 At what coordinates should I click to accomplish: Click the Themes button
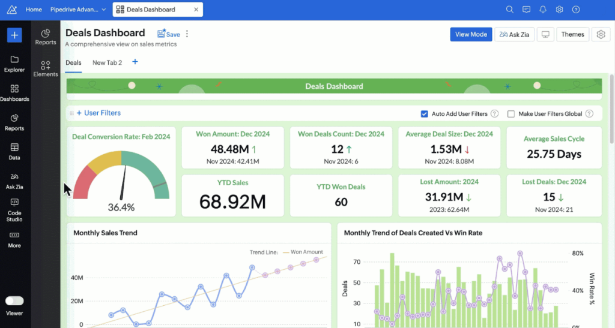pos(572,35)
